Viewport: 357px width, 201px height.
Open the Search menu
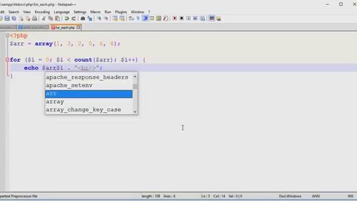(x=13, y=12)
